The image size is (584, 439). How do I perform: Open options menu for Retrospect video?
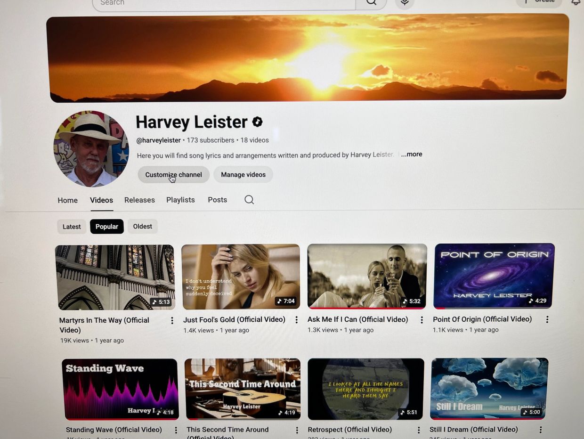(x=418, y=430)
